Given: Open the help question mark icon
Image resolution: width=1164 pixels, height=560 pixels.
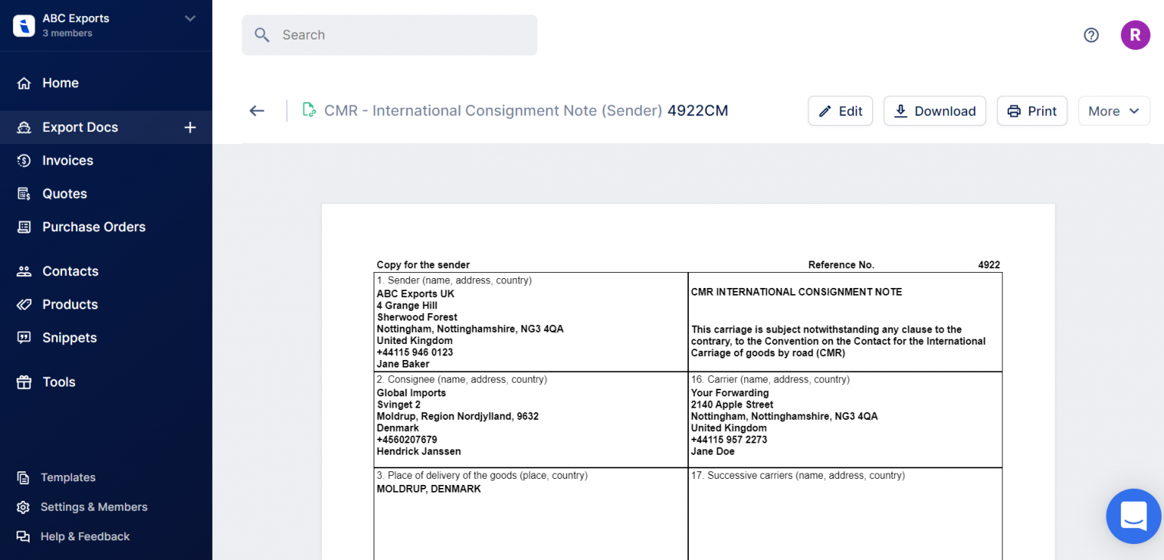Looking at the screenshot, I should click(x=1090, y=35).
